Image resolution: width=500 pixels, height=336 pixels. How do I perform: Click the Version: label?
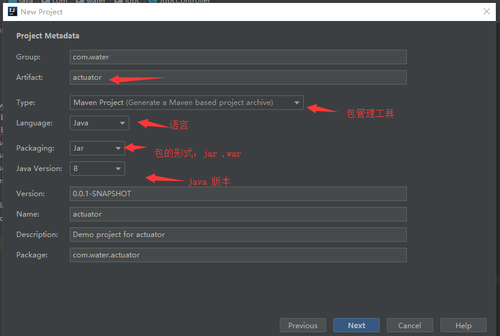point(30,194)
